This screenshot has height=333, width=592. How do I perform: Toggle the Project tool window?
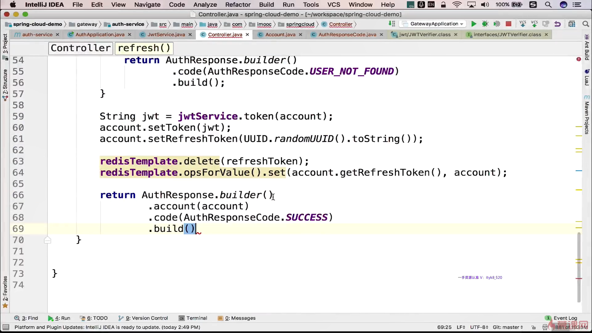(x=5, y=44)
